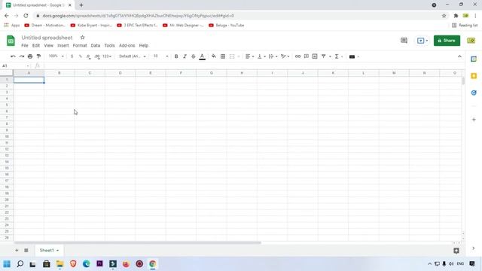Open the Sheet1 tab dropdown
Viewport: 482px width, 271px height.
click(x=57, y=251)
